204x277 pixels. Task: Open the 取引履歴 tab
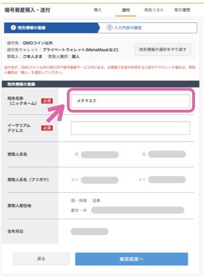pos(182,10)
